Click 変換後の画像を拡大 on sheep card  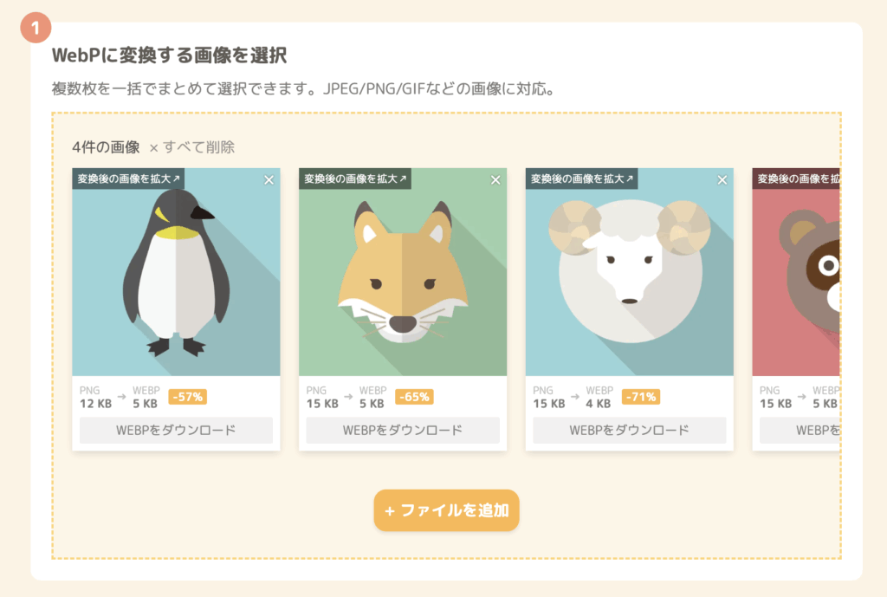582,178
